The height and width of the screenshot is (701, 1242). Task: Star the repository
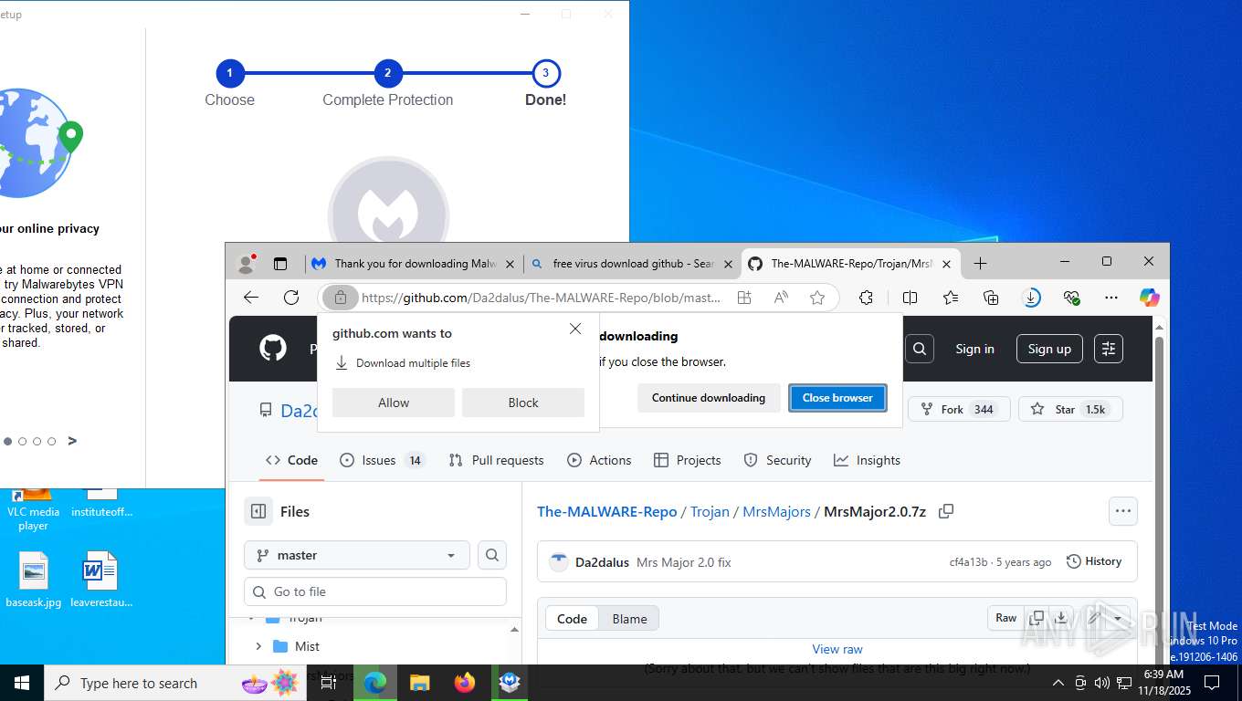(1070, 409)
